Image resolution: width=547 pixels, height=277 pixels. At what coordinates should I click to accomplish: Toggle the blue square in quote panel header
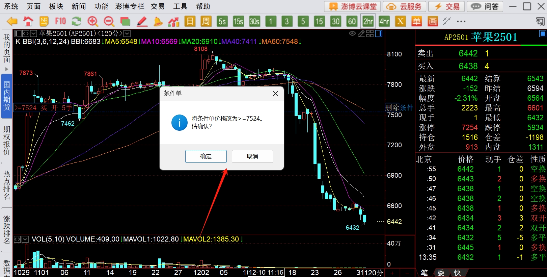[x=543, y=33]
